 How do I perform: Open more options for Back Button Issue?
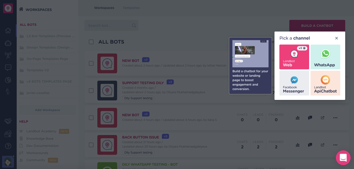click(x=335, y=145)
